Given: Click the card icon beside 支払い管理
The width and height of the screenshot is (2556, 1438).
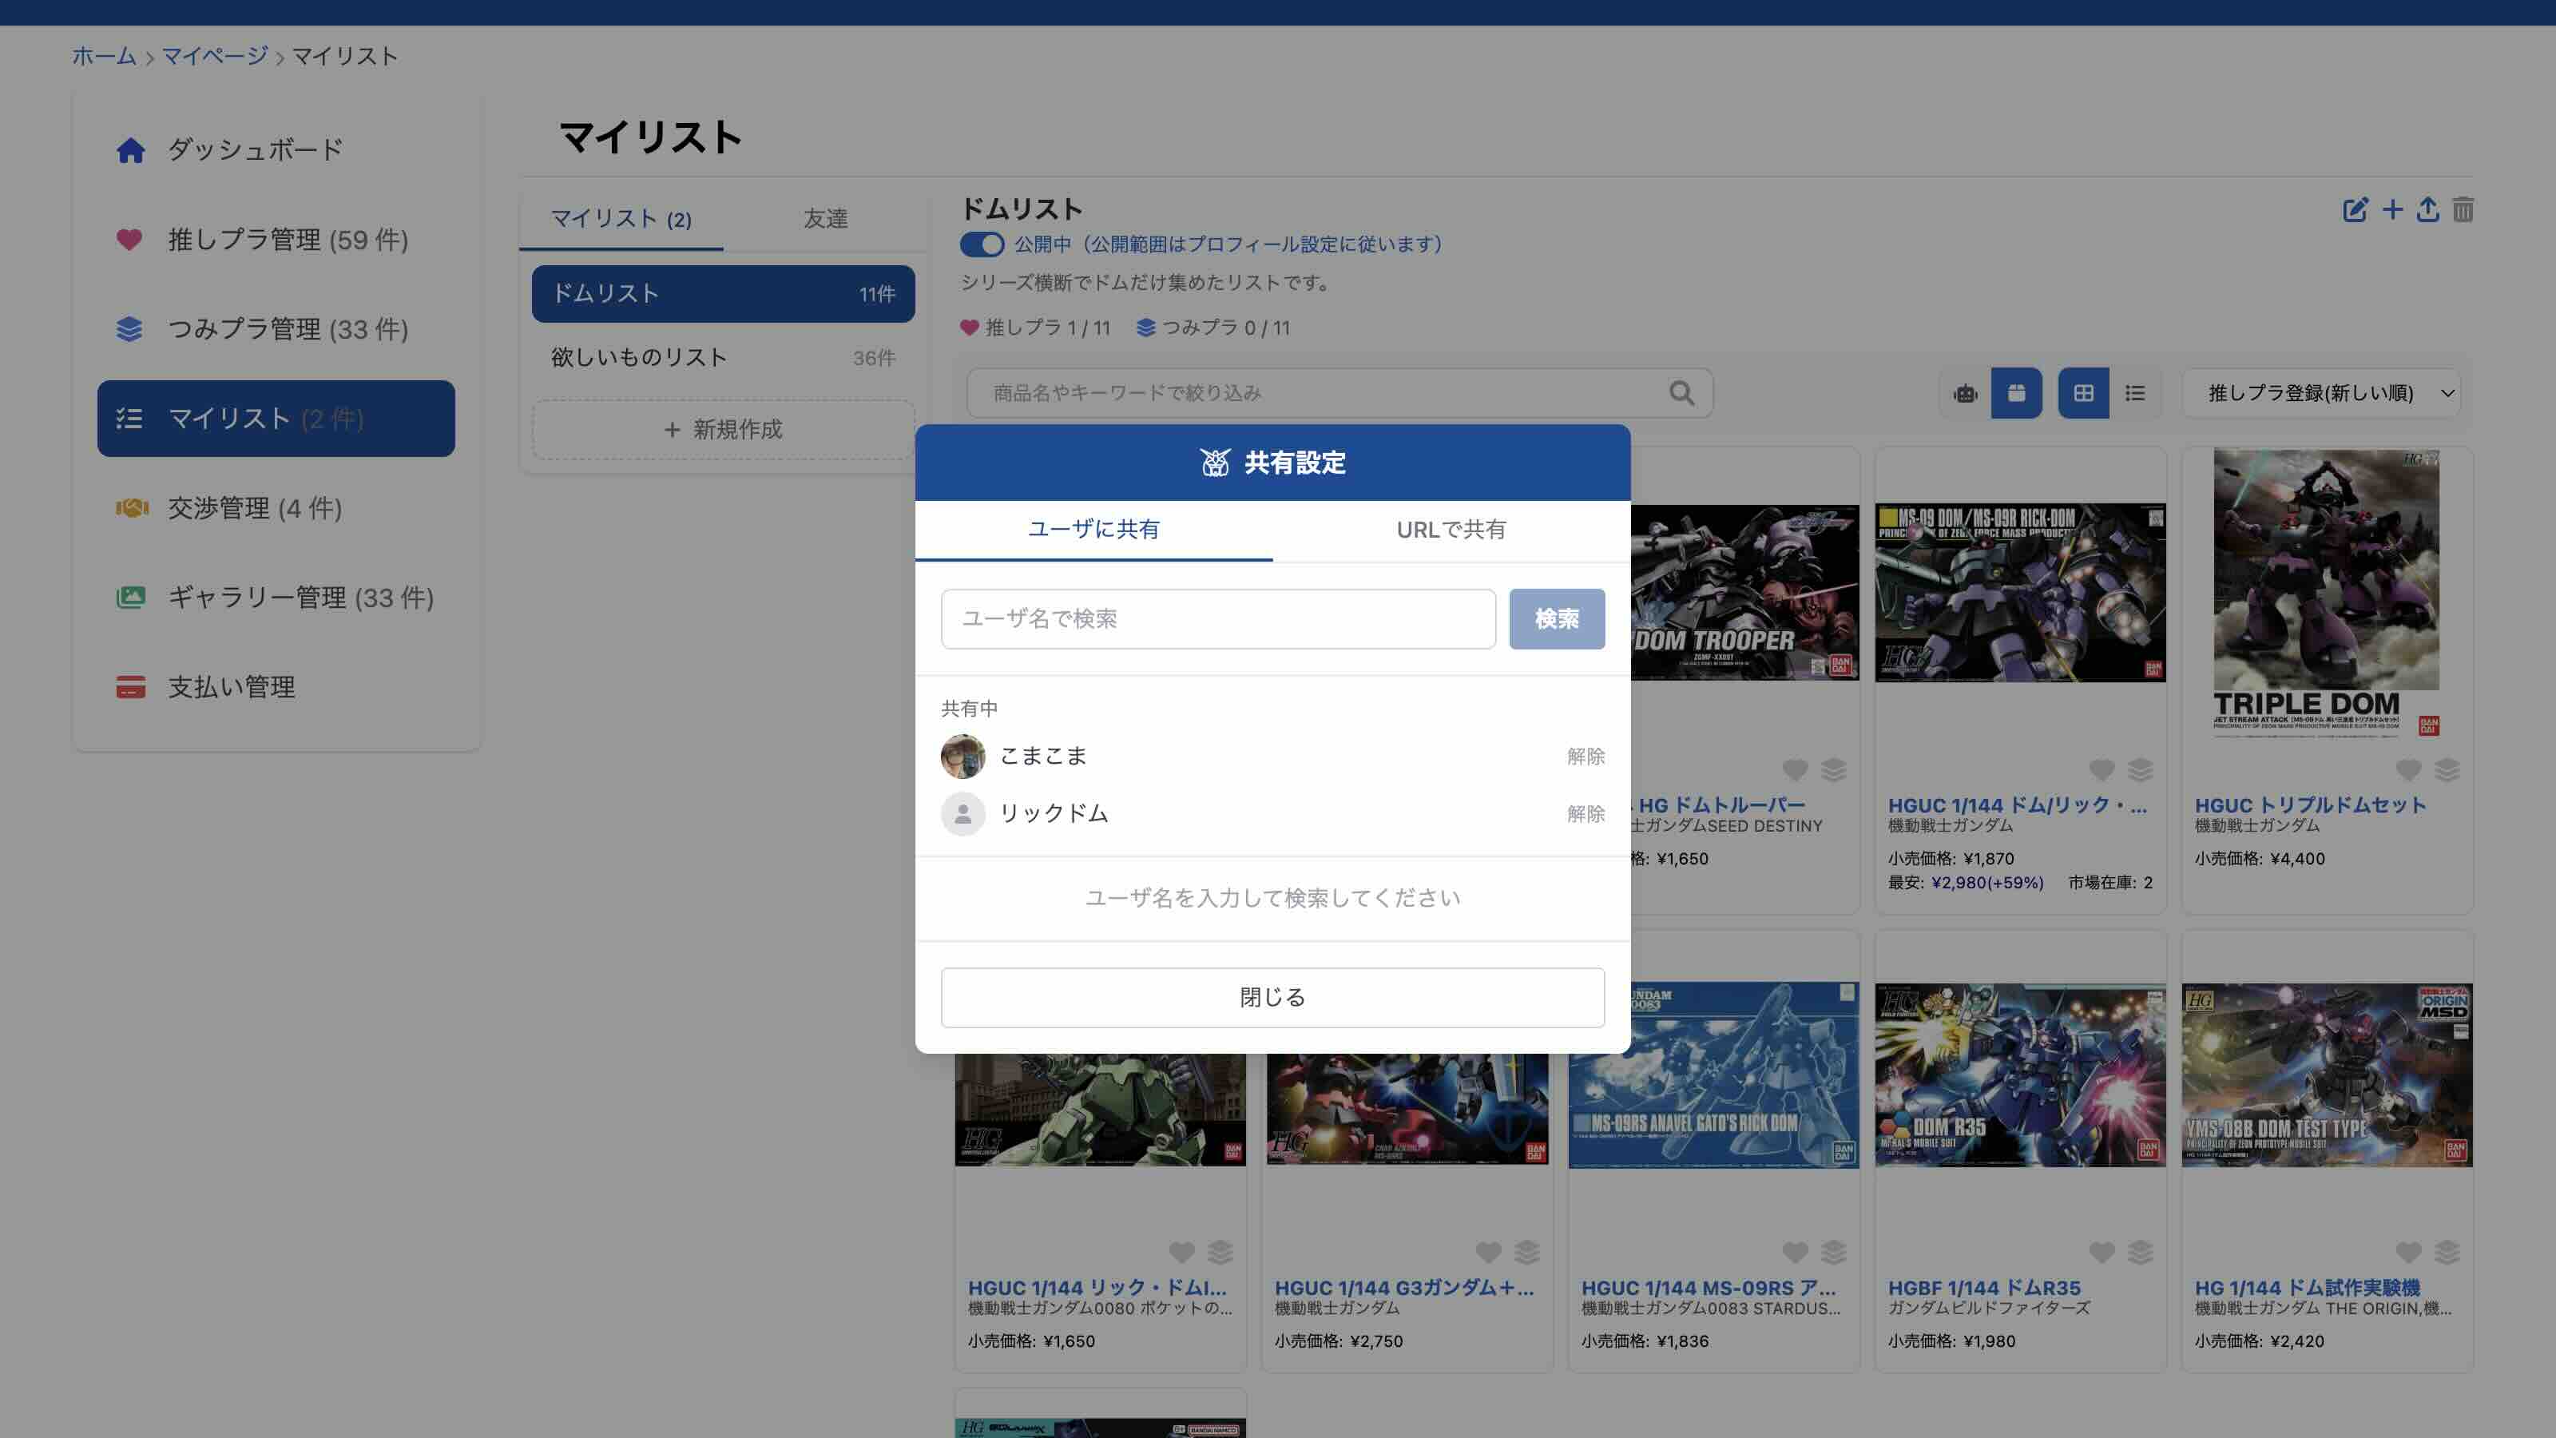Looking at the screenshot, I should click(130, 687).
